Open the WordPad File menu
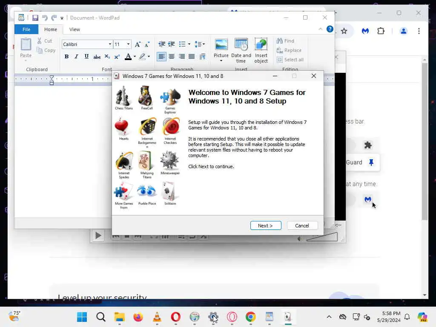Viewport: 436px width, 327px height. click(x=26, y=29)
